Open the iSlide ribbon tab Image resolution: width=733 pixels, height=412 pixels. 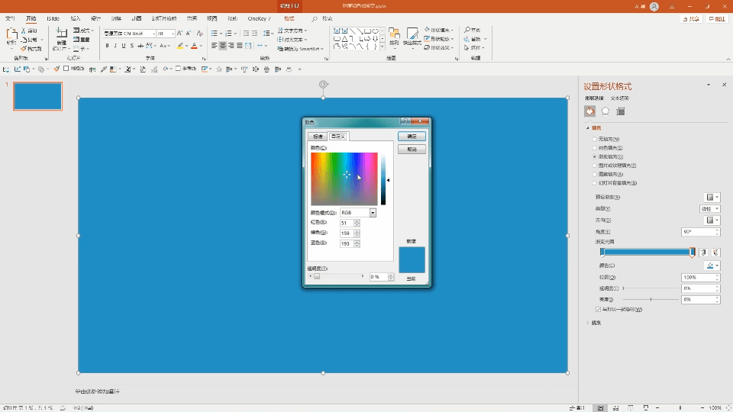pyautogui.click(x=53, y=18)
